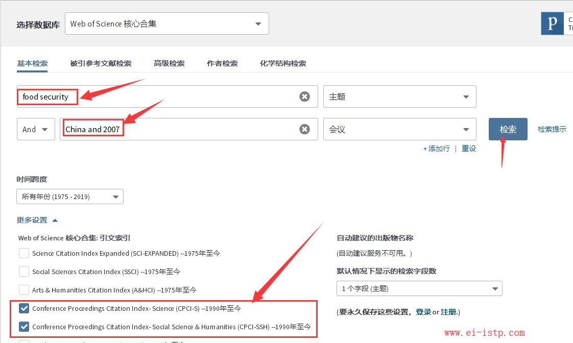Open the 1 个字段 (主题) dropdown
573x343 pixels.
coord(419,288)
